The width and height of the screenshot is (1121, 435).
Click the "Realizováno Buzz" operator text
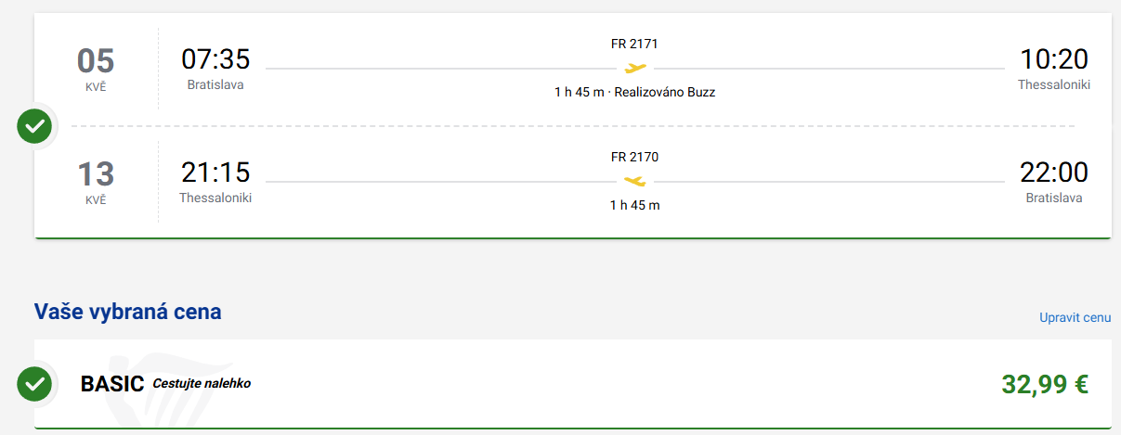tap(665, 92)
